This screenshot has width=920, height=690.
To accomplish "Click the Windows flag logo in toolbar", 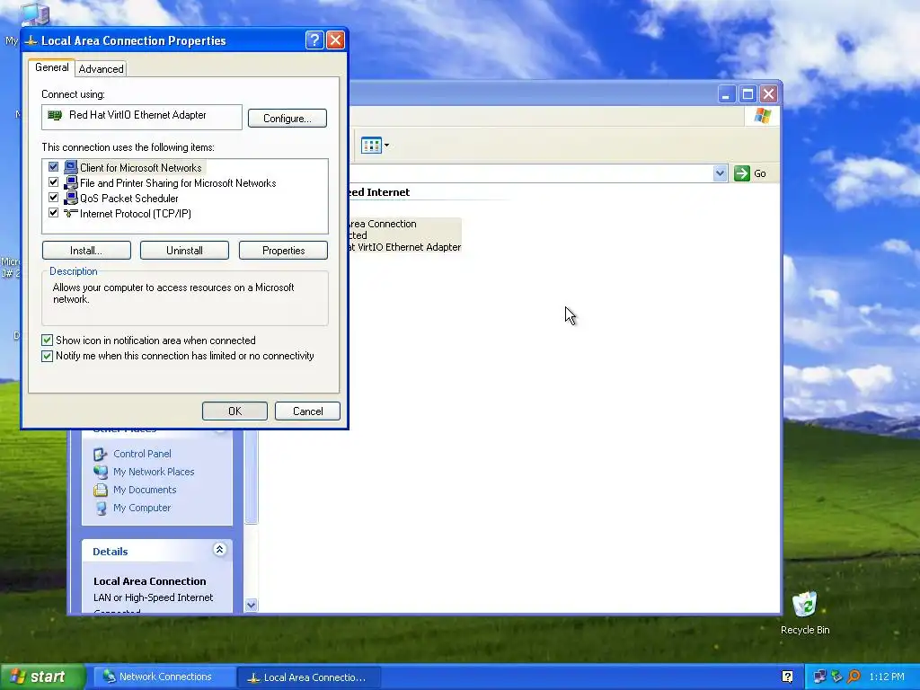I will [763, 115].
